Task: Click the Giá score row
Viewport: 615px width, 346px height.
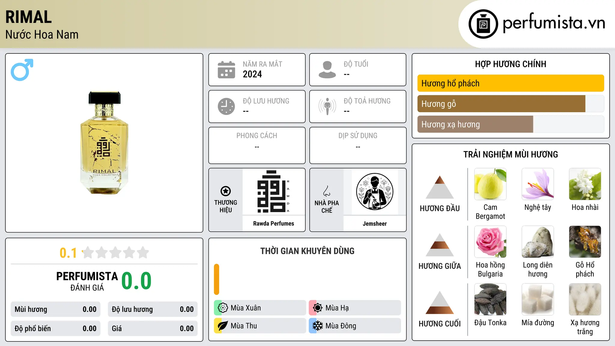Action: (153, 329)
